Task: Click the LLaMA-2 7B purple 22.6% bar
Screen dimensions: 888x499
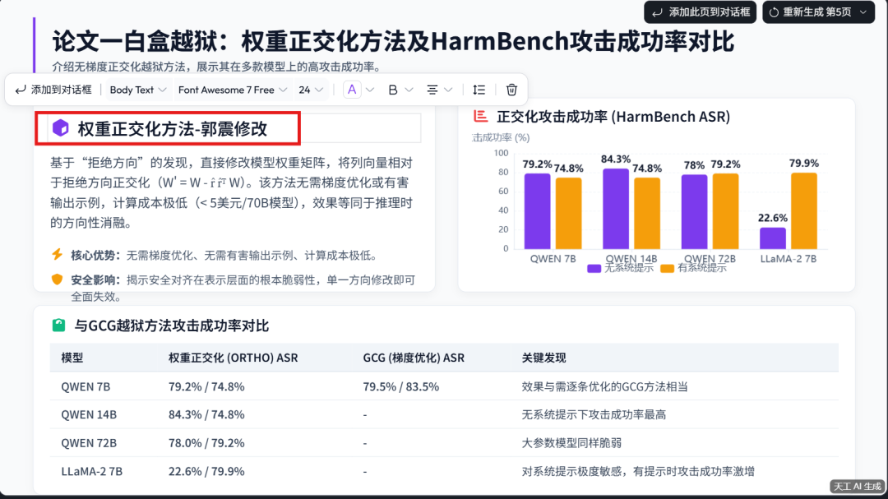Action: tap(772, 238)
